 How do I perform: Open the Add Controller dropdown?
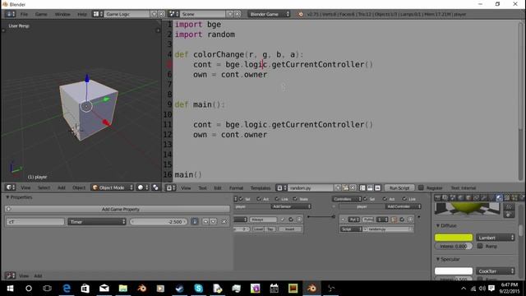pyautogui.click(x=403, y=206)
